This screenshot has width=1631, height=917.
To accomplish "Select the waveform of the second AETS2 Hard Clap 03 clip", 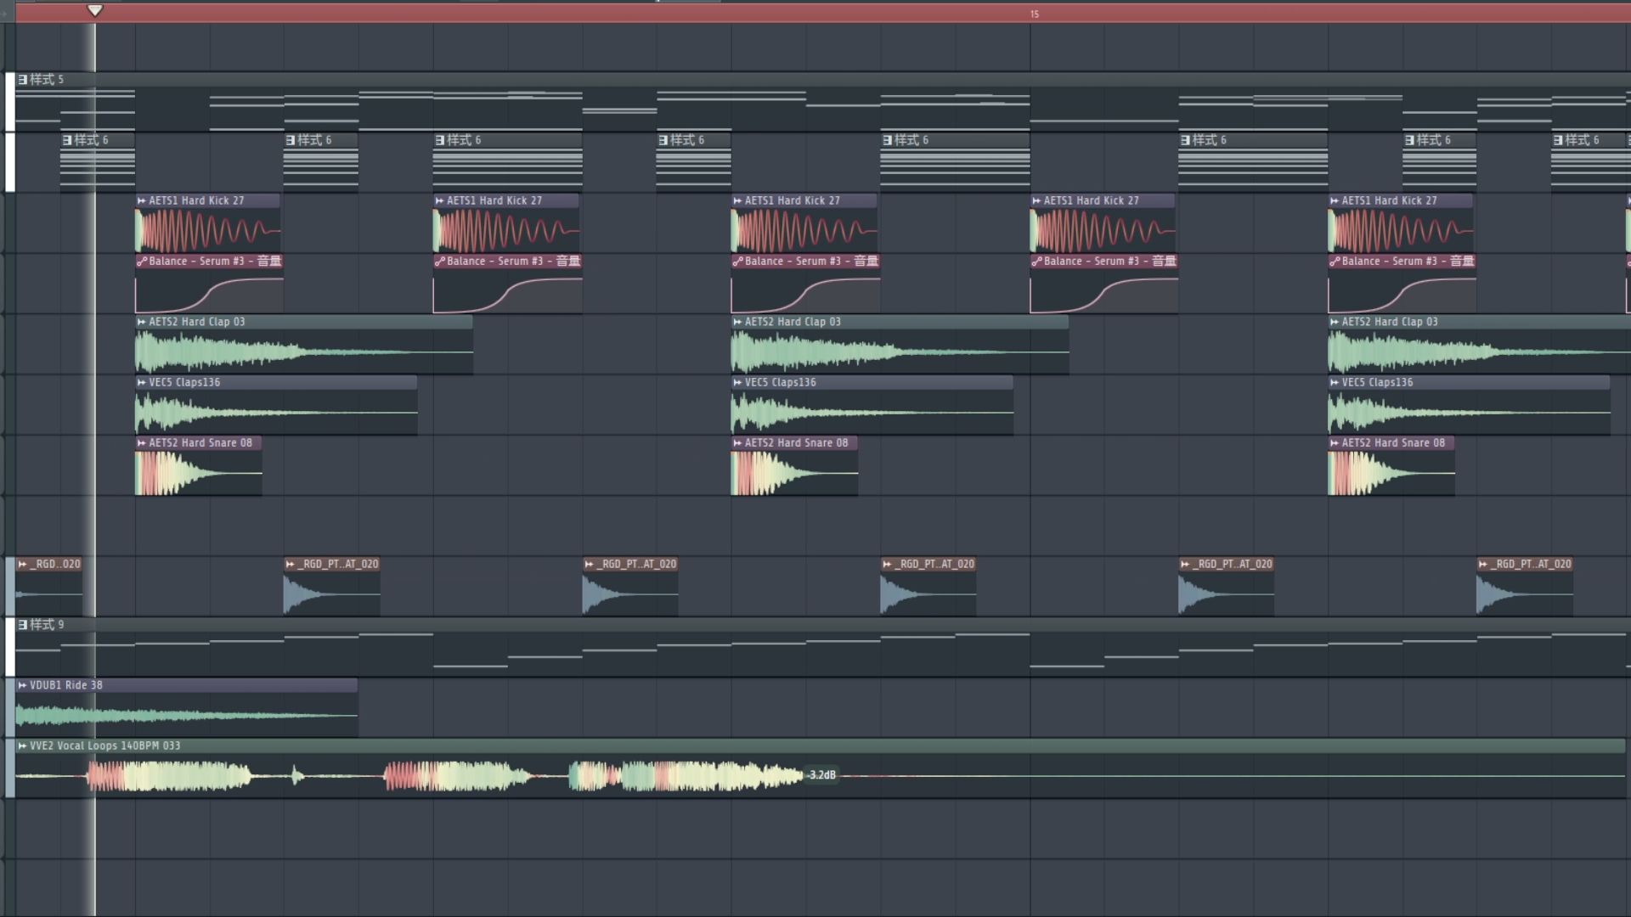I will 900,352.
